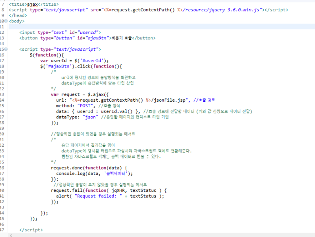Screen dimensions: 315x237
Task: Click the "Request failed: " alert string
Action: pyautogui.click(x=98, y=196)
